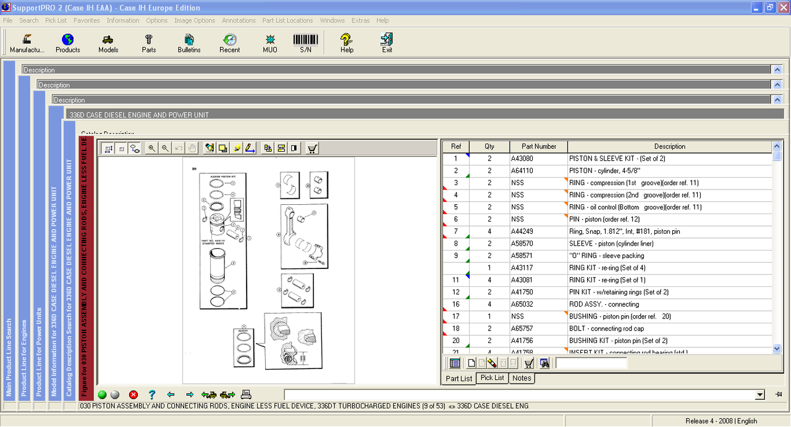Screen dimensions: 791x427
Task: Switch to the Notes tab
Action: (522, 378)
